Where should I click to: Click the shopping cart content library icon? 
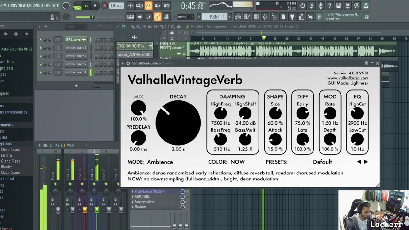click(319, 17)
